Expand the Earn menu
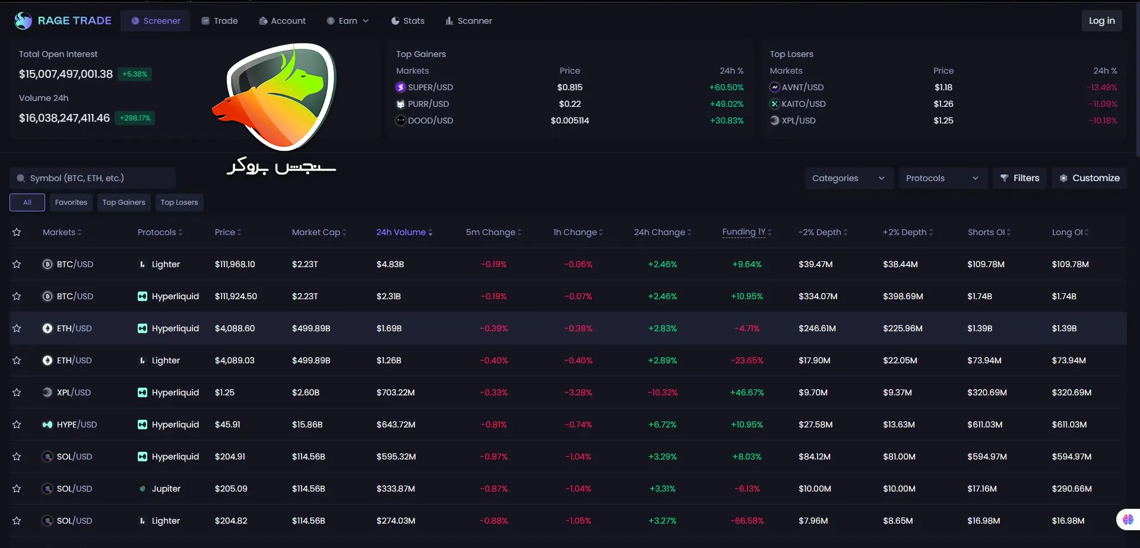 pos(348,21)
